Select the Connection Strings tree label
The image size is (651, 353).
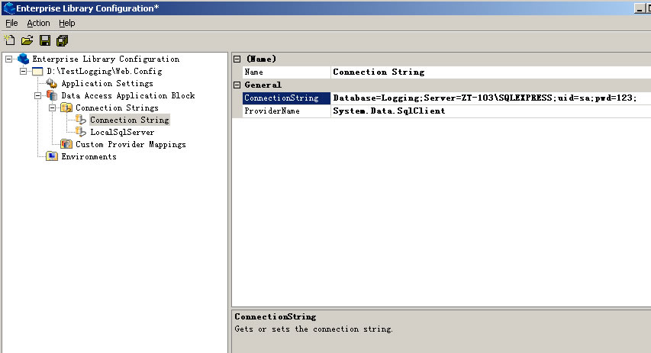[117, 108]
